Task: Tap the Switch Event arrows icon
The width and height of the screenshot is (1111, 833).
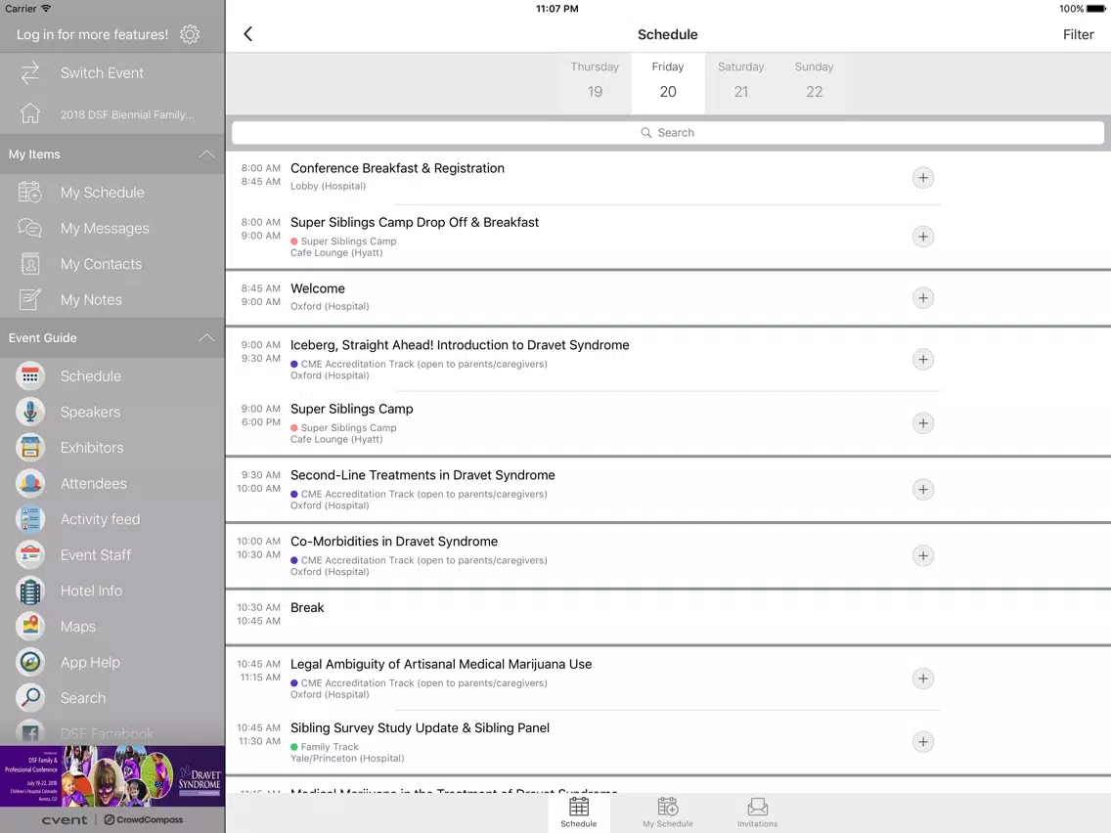Action: coord(29,73)
